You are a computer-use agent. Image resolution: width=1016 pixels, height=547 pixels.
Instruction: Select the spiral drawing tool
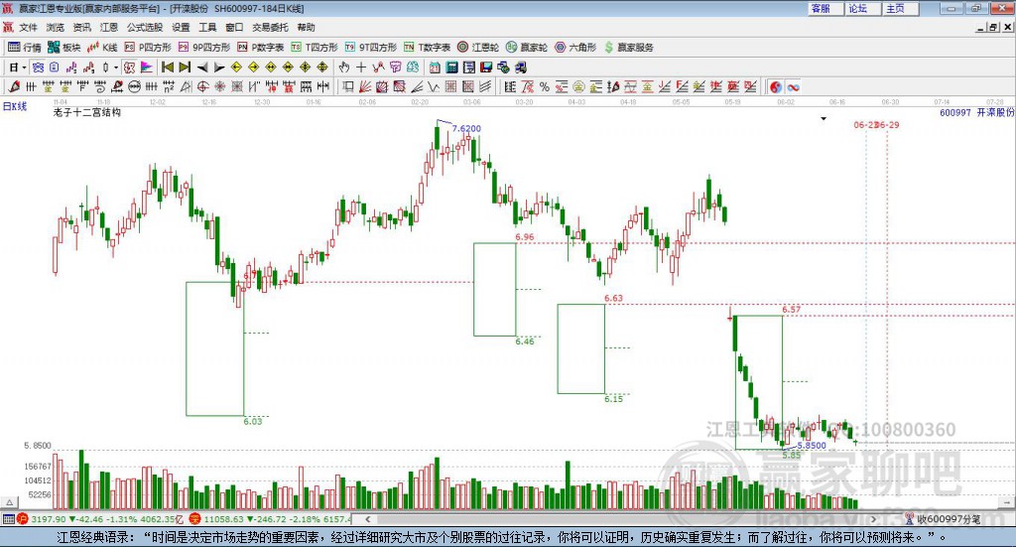[100, 86]
